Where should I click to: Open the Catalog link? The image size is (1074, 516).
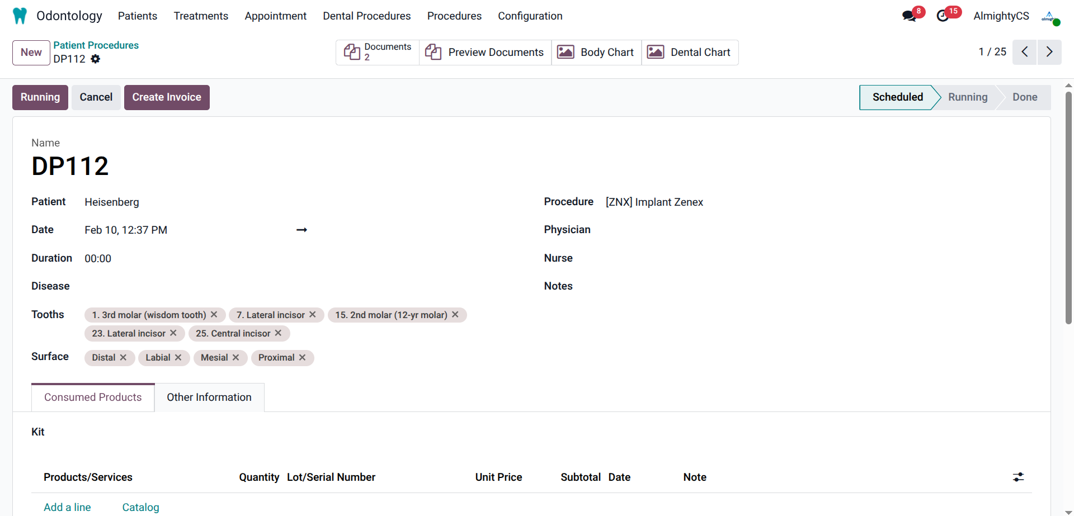141,507
